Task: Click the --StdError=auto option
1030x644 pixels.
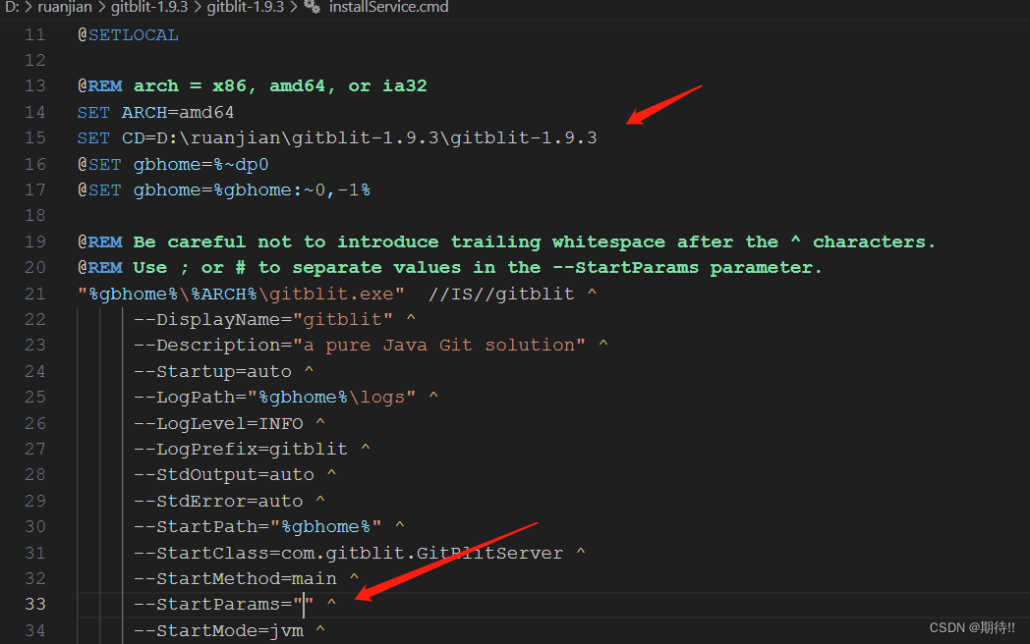Action: pos(218,501)
